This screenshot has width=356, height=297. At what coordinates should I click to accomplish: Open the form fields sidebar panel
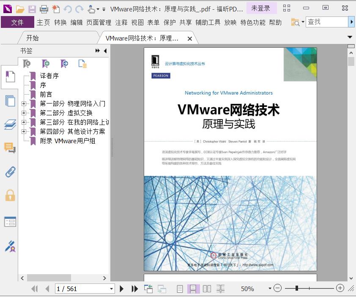[10, 222]
